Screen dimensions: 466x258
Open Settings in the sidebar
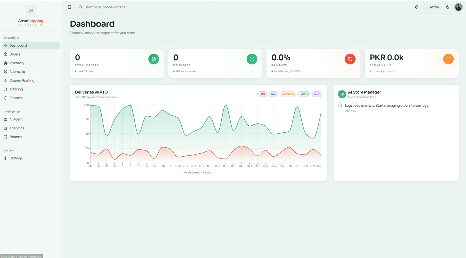coord(31,158)
